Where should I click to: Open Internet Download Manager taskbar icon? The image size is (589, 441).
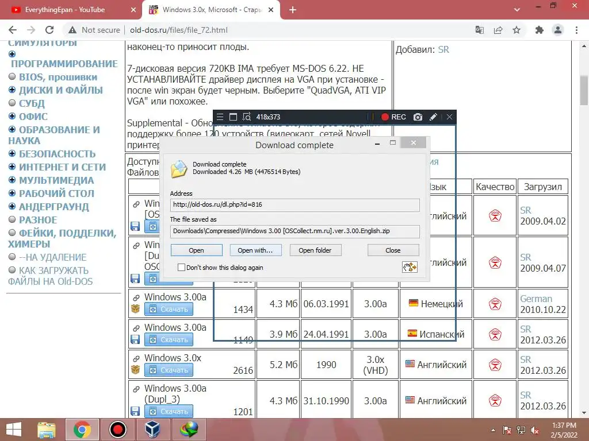point(189,430)
